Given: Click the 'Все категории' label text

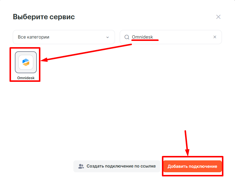Looking at the screenshot, I should (34, 37).
